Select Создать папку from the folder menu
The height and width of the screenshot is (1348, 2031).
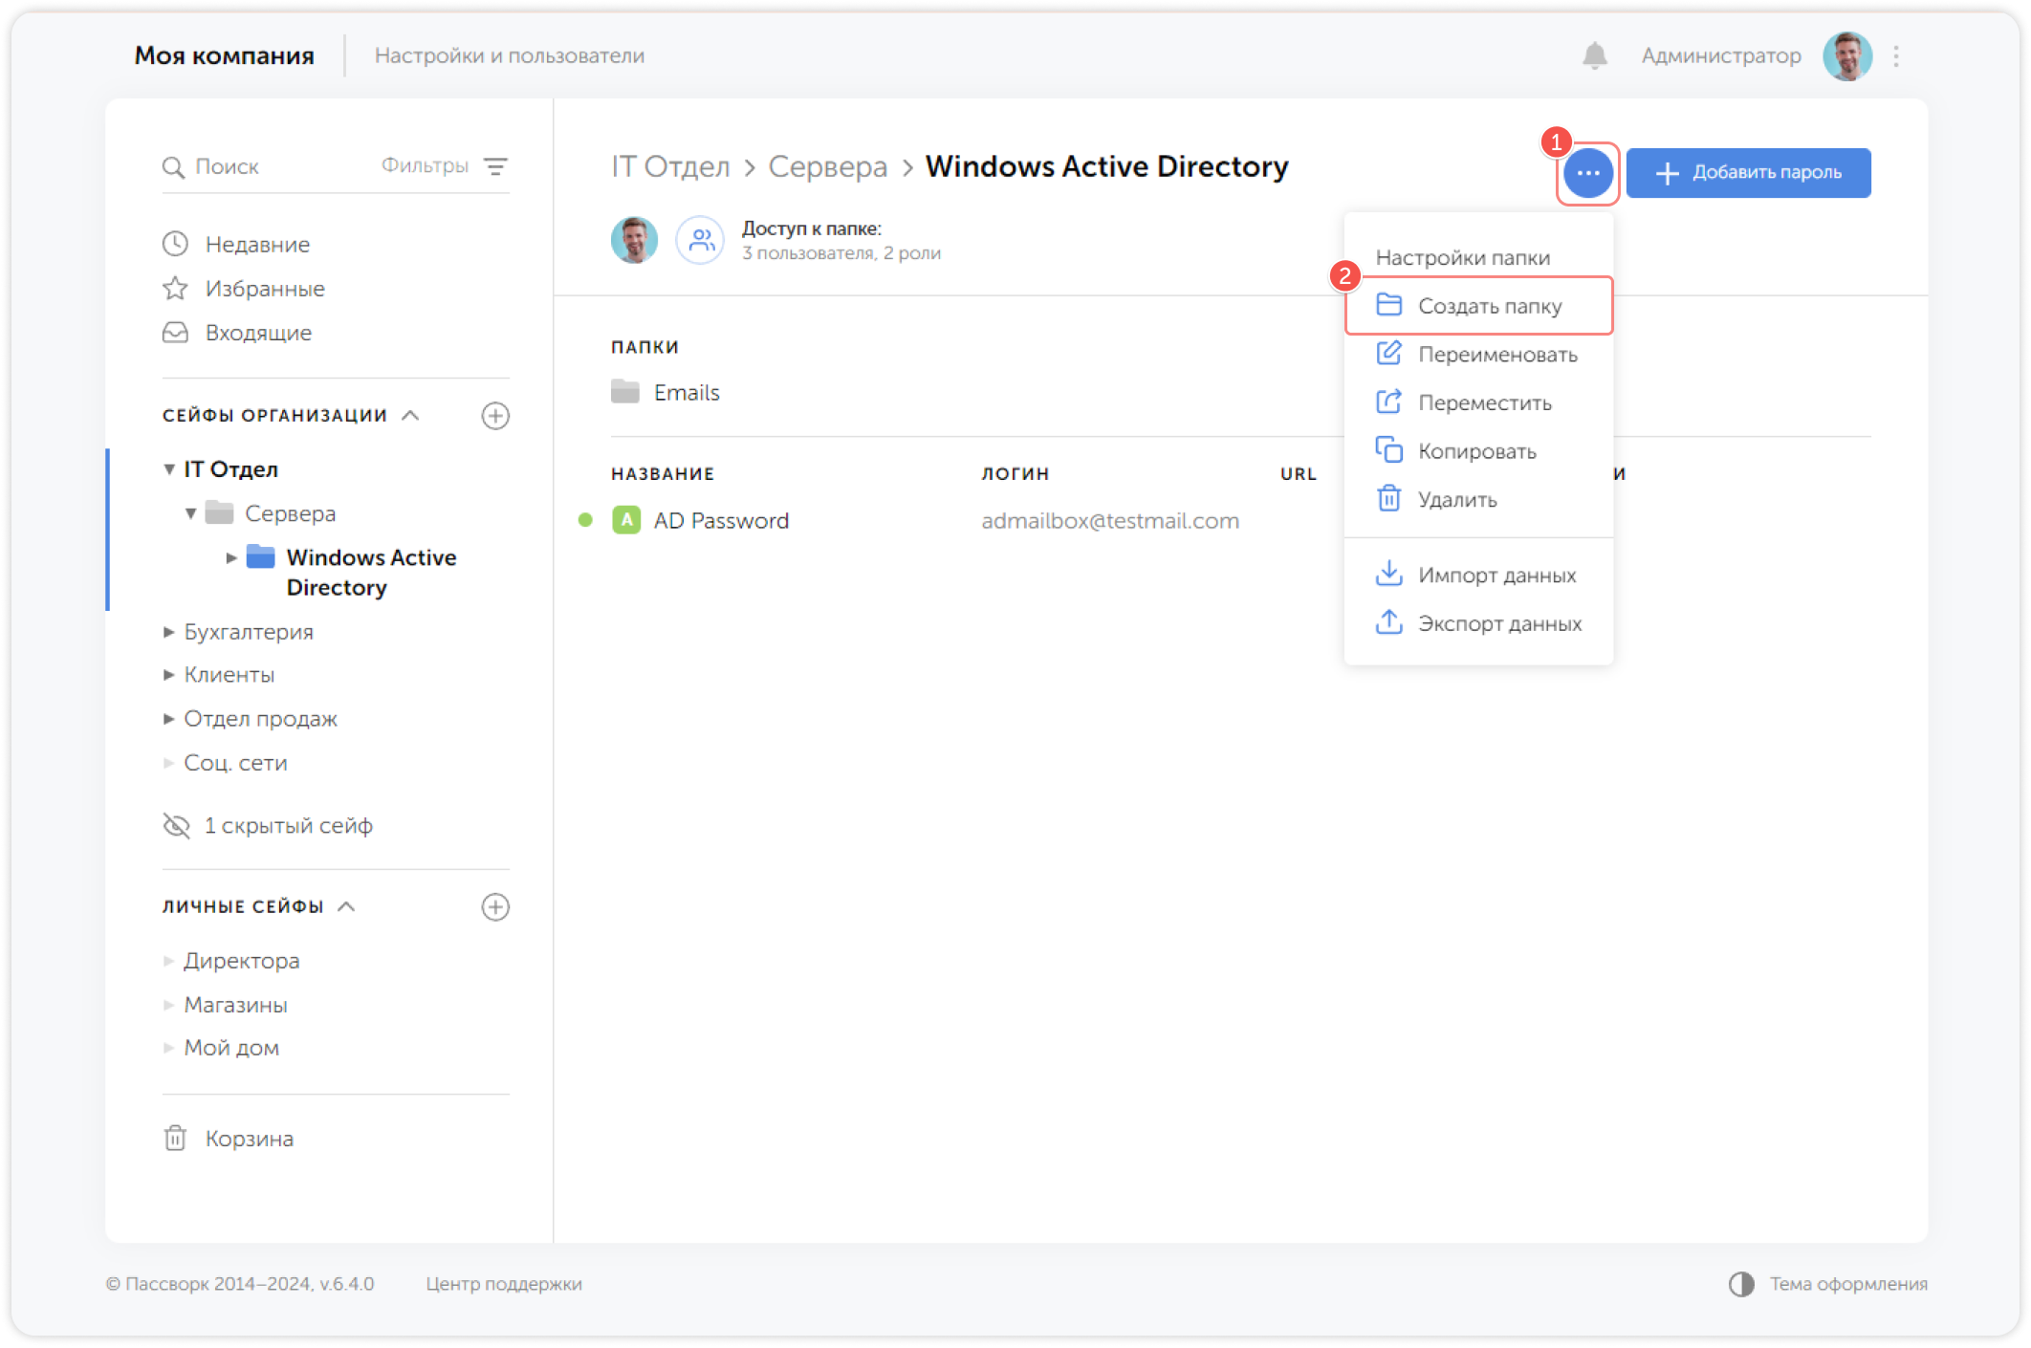click(1489, 306)
